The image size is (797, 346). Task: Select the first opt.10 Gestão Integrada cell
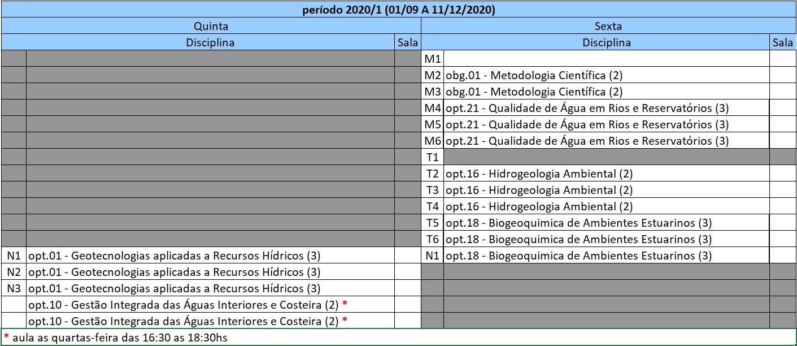click(210, 305)
